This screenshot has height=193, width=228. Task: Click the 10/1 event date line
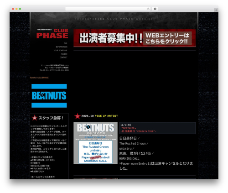click(126, 125)
